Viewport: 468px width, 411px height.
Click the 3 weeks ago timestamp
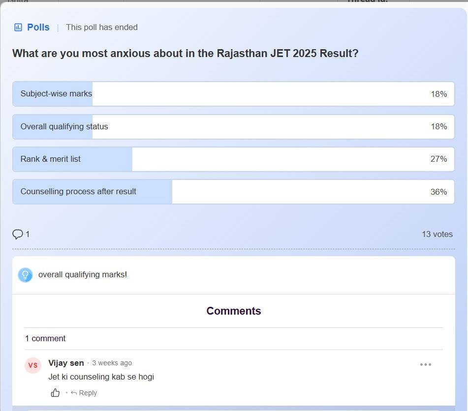(112, 363)
